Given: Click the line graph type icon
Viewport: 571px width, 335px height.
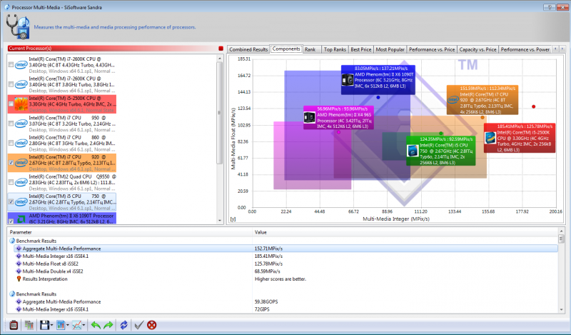Looking at the screenshot, I should click(x=76, y=325).
